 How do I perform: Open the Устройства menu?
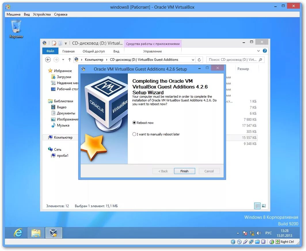(x=42, y=14)
